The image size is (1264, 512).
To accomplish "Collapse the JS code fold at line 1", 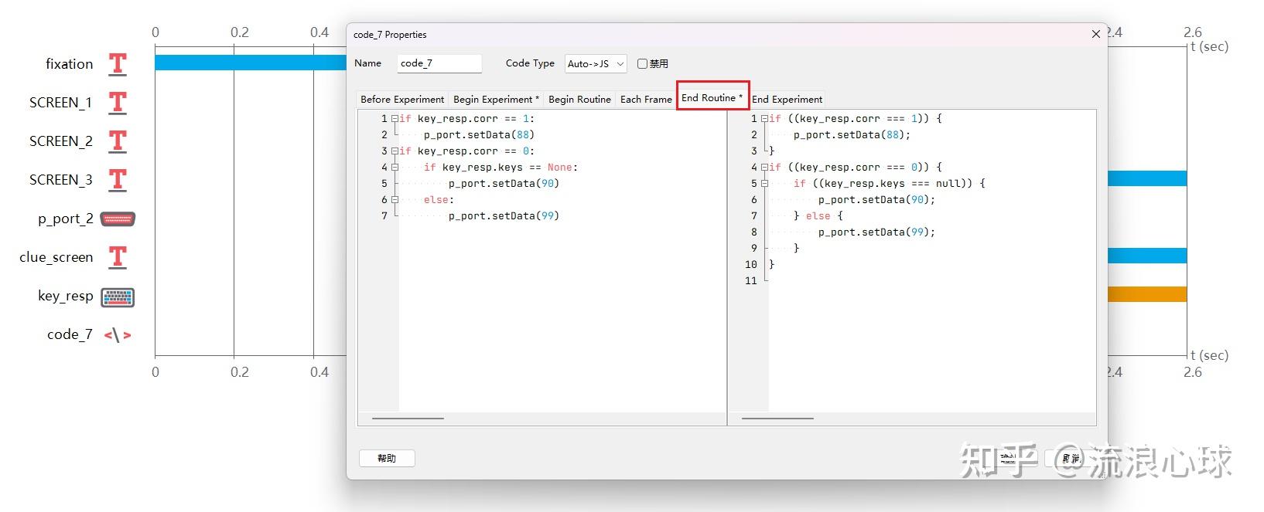I will (x=764, y=119).
